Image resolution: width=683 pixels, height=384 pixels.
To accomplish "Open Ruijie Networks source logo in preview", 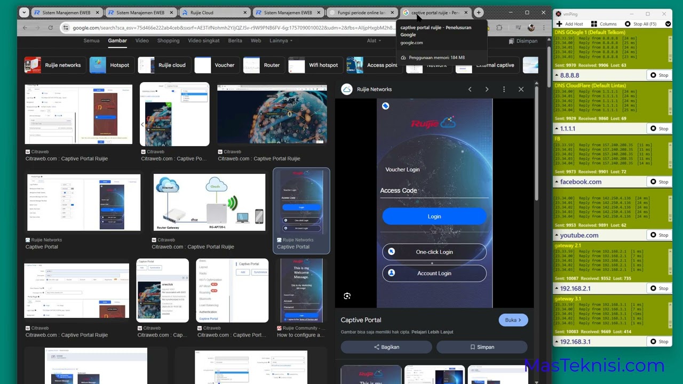I will [347, 89].
